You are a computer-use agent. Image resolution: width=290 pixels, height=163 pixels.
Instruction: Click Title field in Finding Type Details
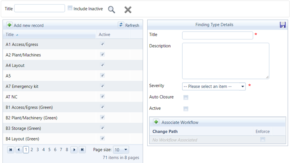tap(218, 35)
